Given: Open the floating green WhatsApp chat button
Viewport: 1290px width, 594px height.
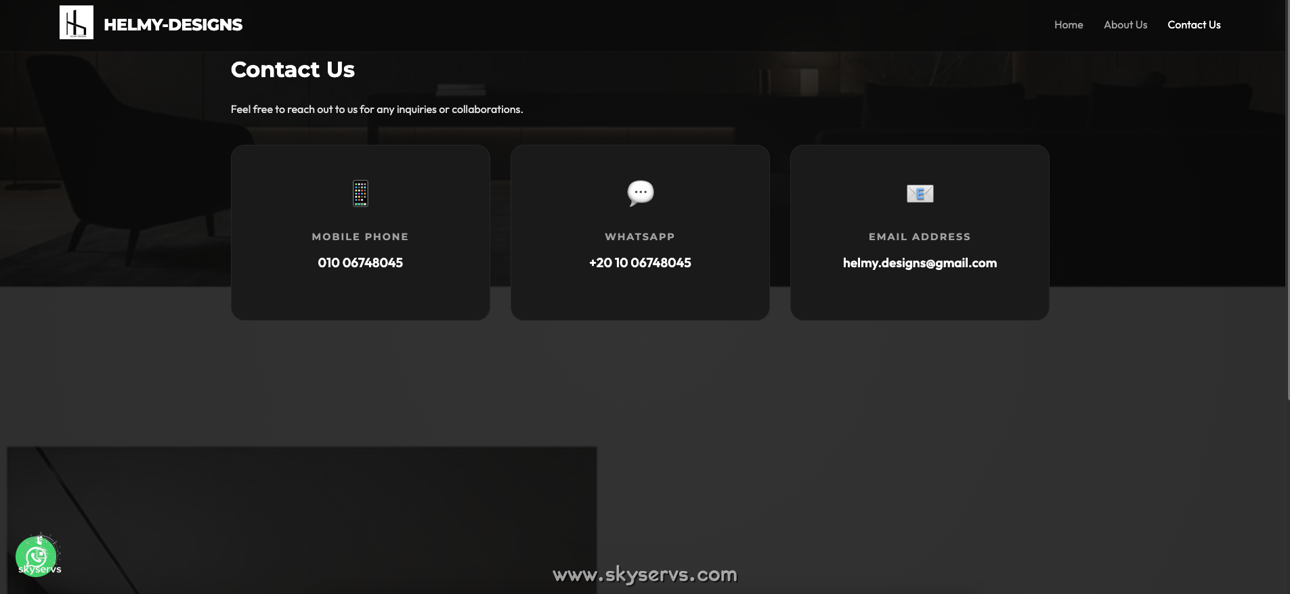Looking at the screenshot, I should coord(37,556).
